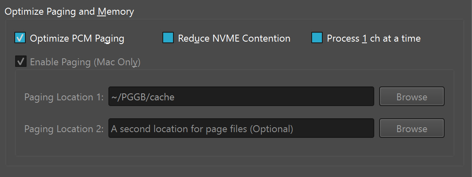Click the Paging Location 1 label

click(64, 97)
